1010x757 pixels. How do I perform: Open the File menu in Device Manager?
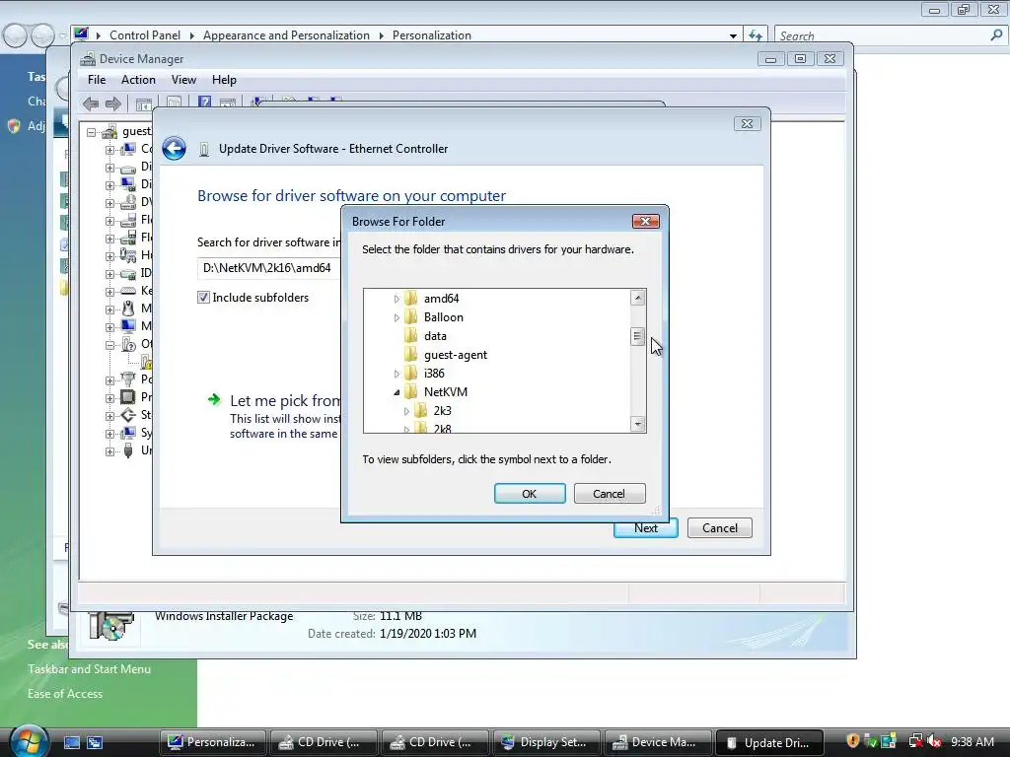click(97, 80)
